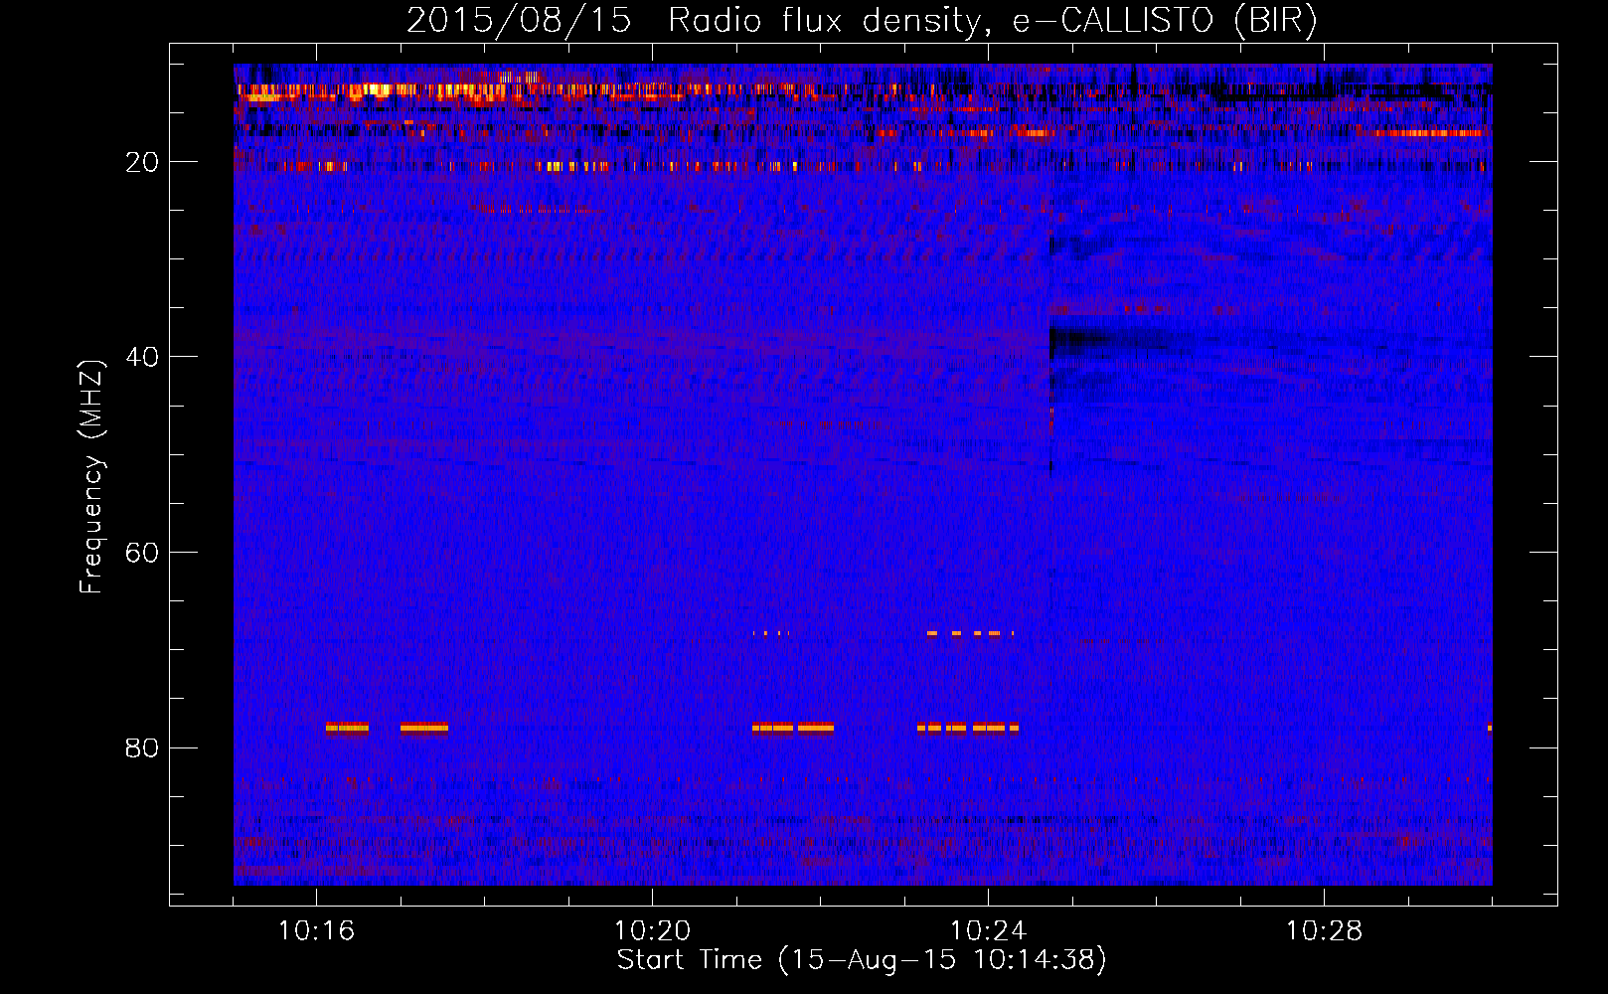Click the 'Frequency (MHZ)' y-axis label
Image resolution: width=1608 pixels, height=994 pixels.
pos(91,477)
